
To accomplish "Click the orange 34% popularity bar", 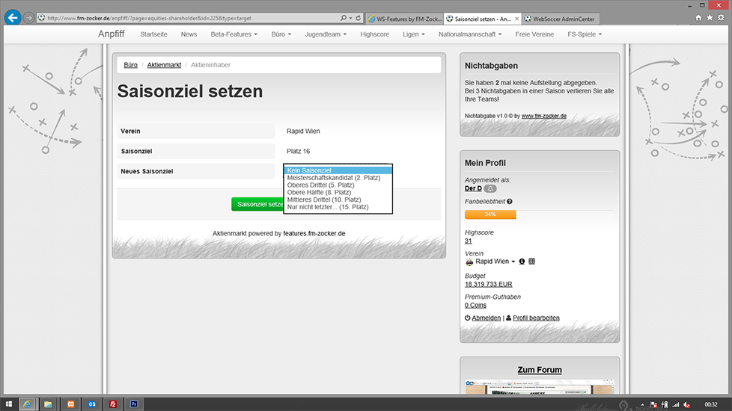I will click(x=490, y=214).
